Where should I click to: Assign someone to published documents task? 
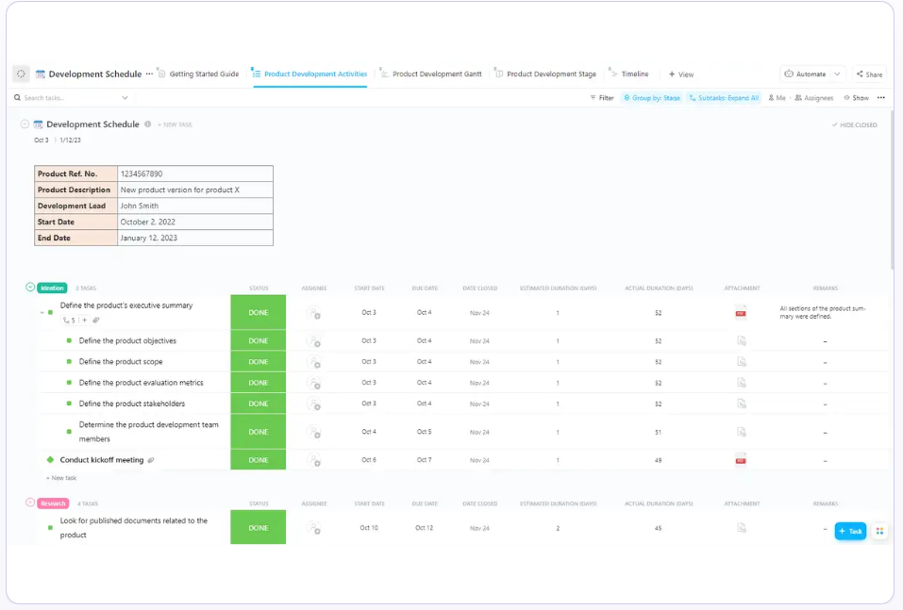point(313,528)
